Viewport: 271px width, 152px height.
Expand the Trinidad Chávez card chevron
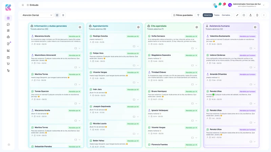click(x=196, y=84)
